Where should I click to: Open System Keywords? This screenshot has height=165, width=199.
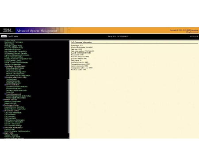(13, 81)
